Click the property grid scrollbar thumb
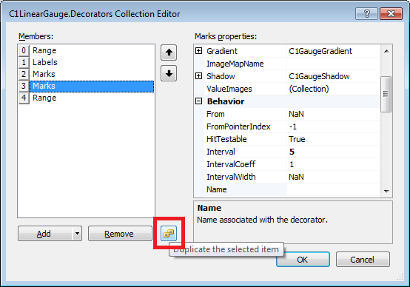The width and height of the screenshot is (410, 287). pos(386,94)
